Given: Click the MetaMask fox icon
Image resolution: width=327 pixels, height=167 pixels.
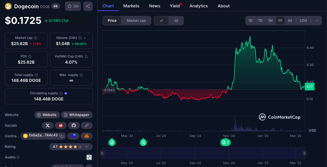Looking at the screenshot, I should [87, 136].
